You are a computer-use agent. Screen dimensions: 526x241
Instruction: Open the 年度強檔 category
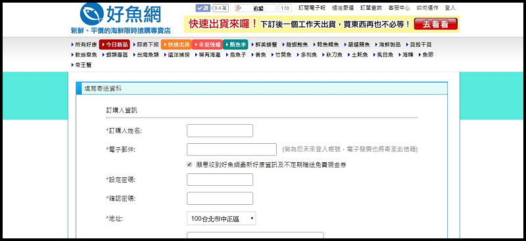tap(207, 45)
